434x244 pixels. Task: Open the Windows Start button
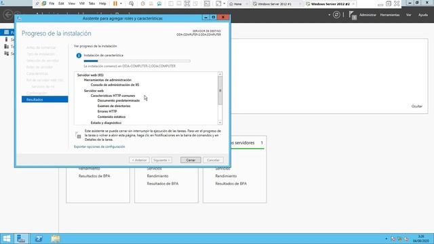[6, 239]
